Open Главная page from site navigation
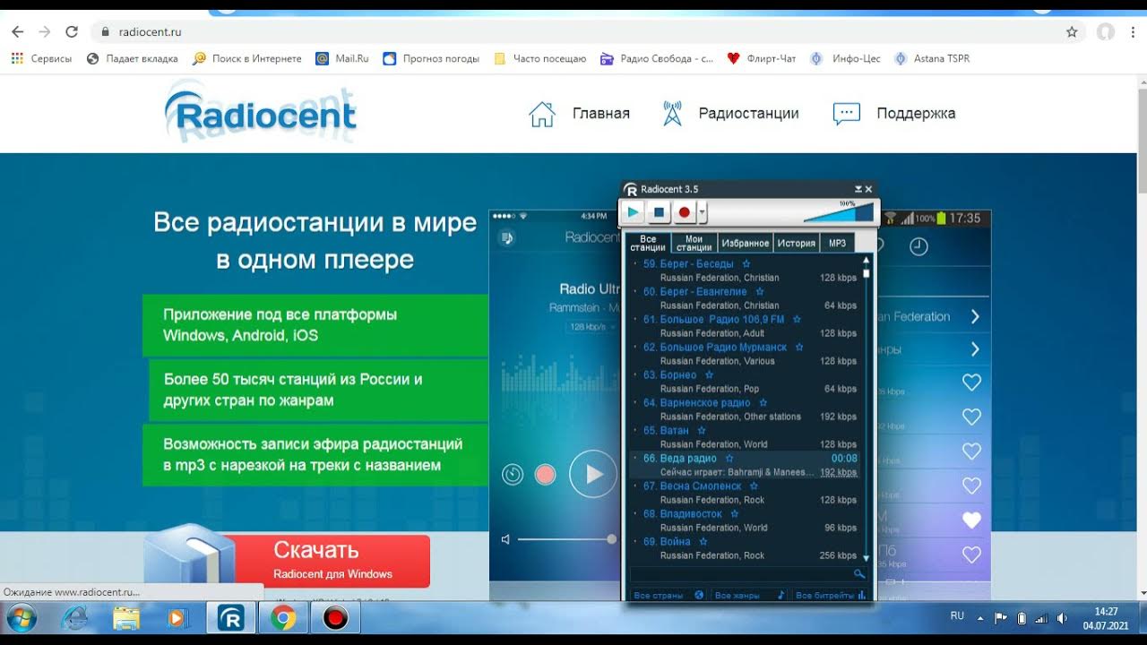This screenshot has width=1147, height=645. [x=580, y=114]
